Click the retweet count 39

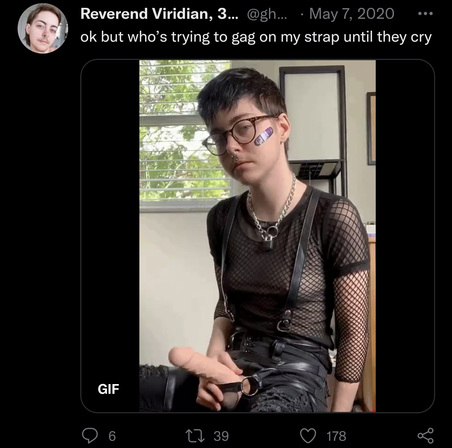click(221, 436)
